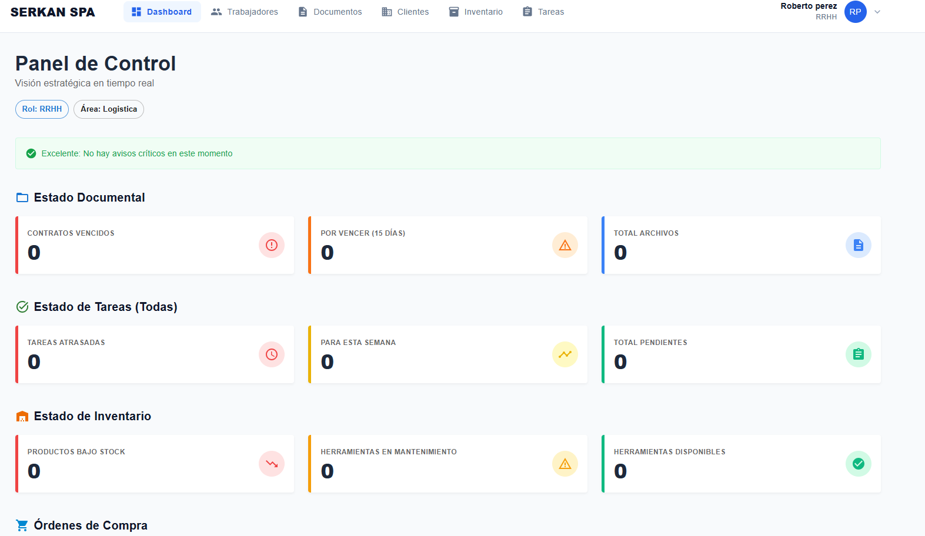Screen dimensions: 925x536
Task: Select the Clientes navigation item
Action: pos(405,12)
